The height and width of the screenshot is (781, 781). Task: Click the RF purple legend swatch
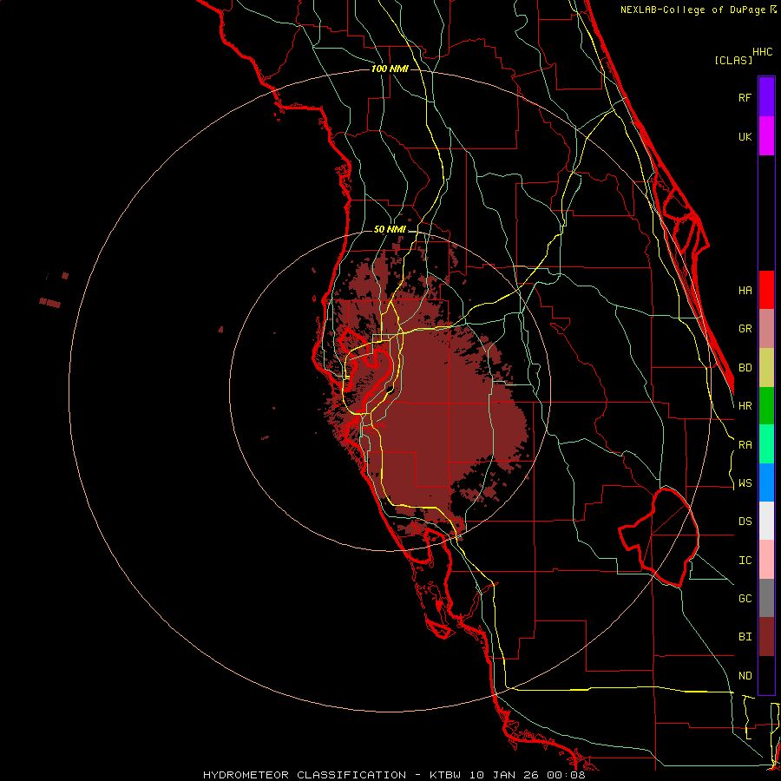766,97
